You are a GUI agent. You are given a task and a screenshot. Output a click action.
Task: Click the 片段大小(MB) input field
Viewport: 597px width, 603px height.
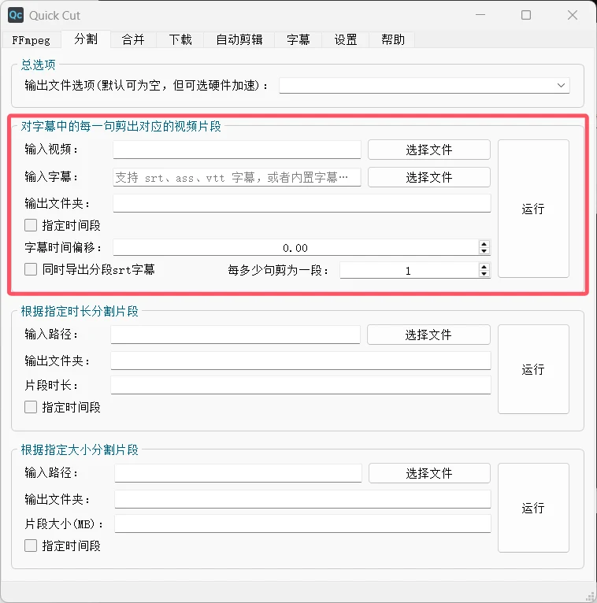pos(302,523)
